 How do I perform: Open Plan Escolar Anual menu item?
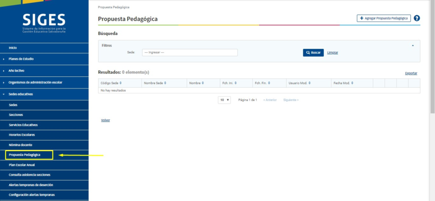tap(44, 165)
